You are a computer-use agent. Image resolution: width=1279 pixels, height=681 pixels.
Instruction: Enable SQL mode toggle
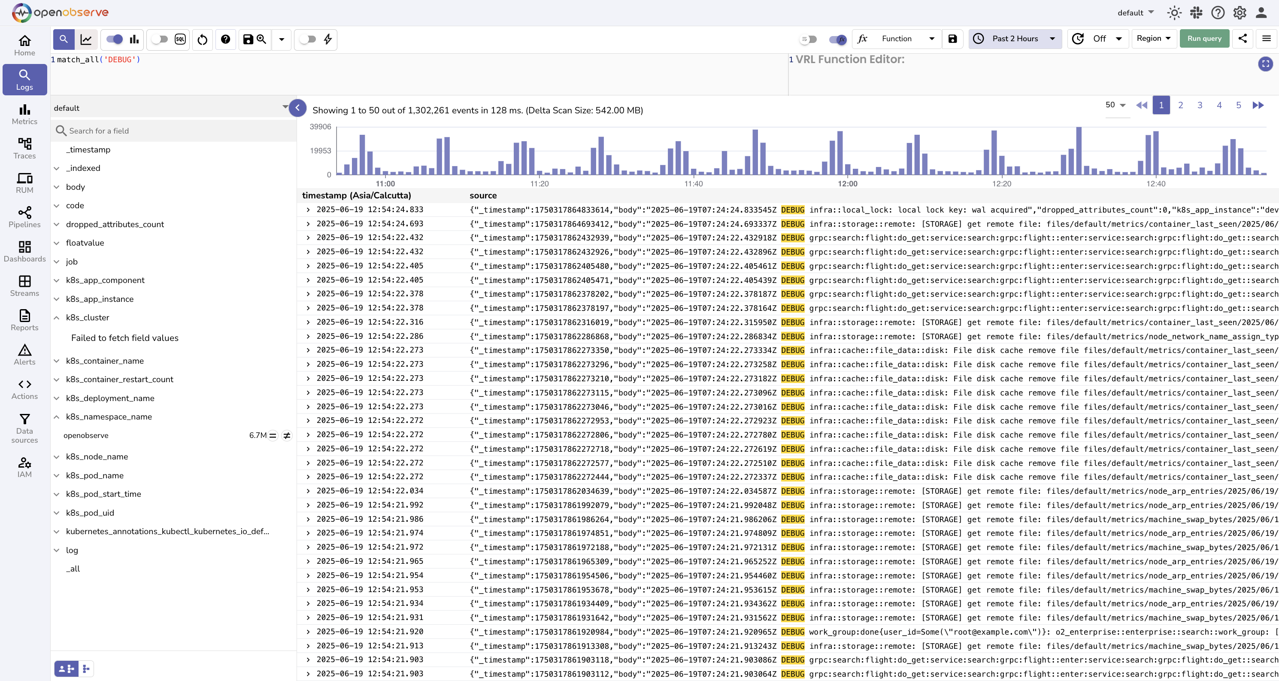pyautogui.click(x=159, y=39)
